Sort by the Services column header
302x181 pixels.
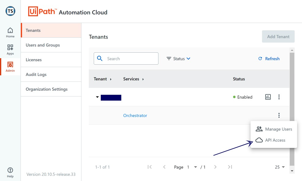tap(134, 79)
